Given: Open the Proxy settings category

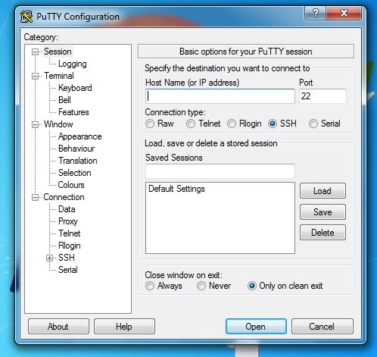Looking at the screenshot, I should tap(68, 221).
